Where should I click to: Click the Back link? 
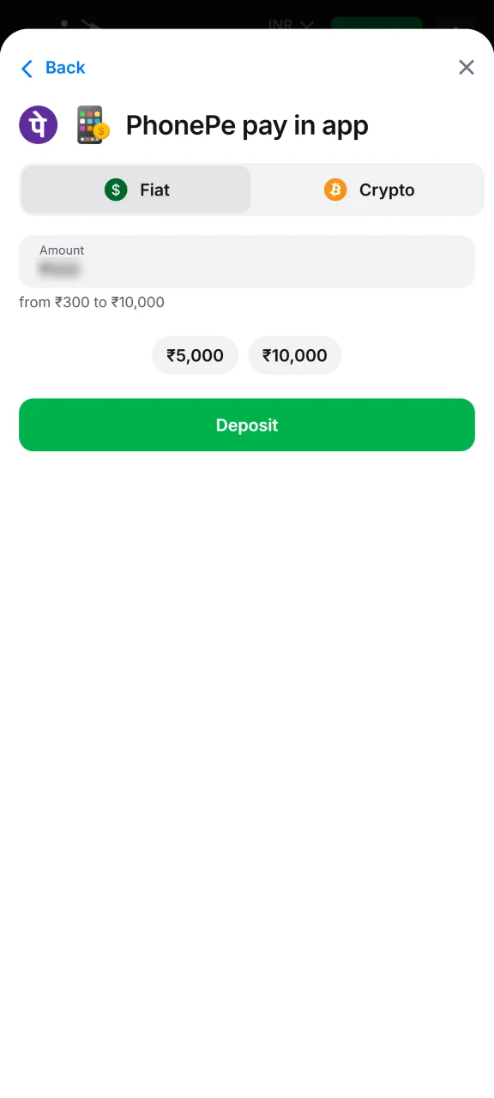point(64,68)
